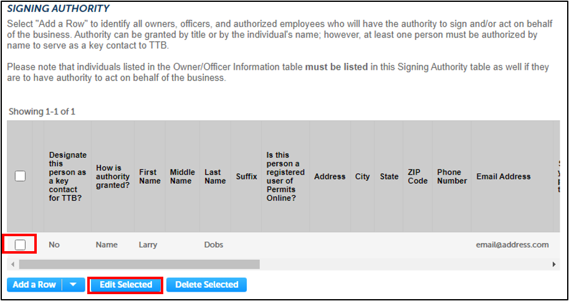Image resolution: width=569 pixels, height=301 pixels.
Task: Click the left scroll arrow of table
Action: point(12,264)
